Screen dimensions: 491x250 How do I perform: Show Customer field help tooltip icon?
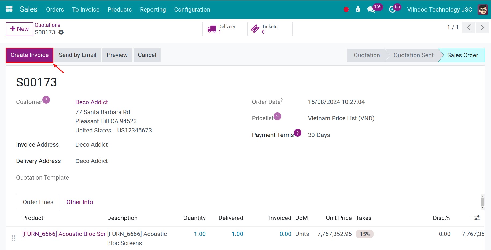pyautogui.click(x=46, y=100)
